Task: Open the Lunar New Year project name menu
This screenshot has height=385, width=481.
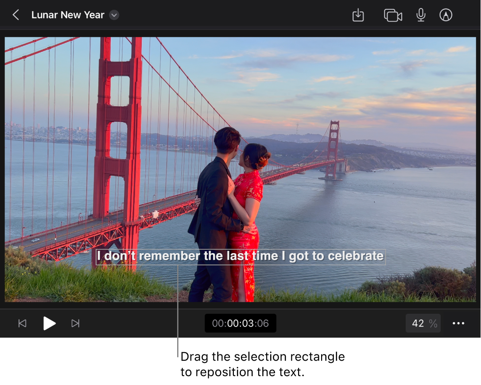Action: 67,15
